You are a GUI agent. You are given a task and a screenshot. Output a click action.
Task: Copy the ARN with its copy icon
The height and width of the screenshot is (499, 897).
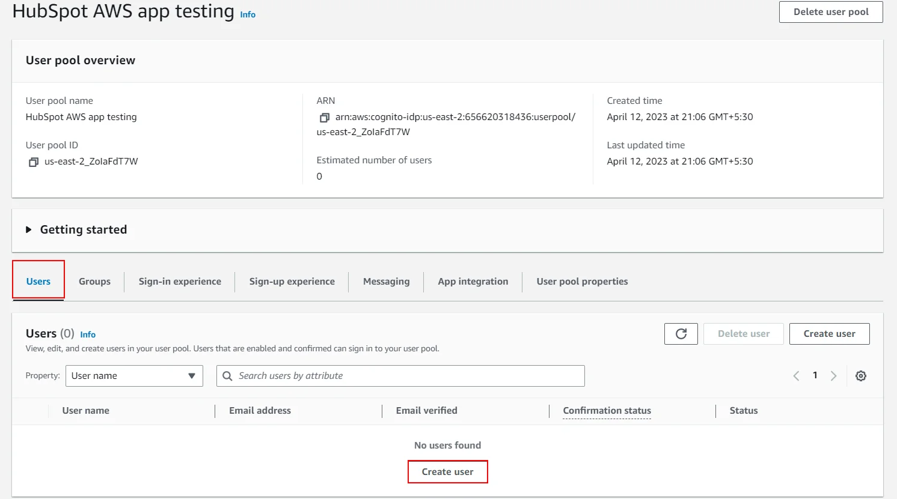click(x=324, y=118)
